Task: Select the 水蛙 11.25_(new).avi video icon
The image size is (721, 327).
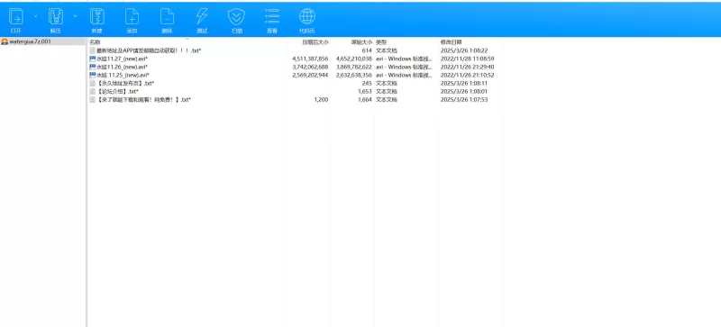Action: click(93, 75)
